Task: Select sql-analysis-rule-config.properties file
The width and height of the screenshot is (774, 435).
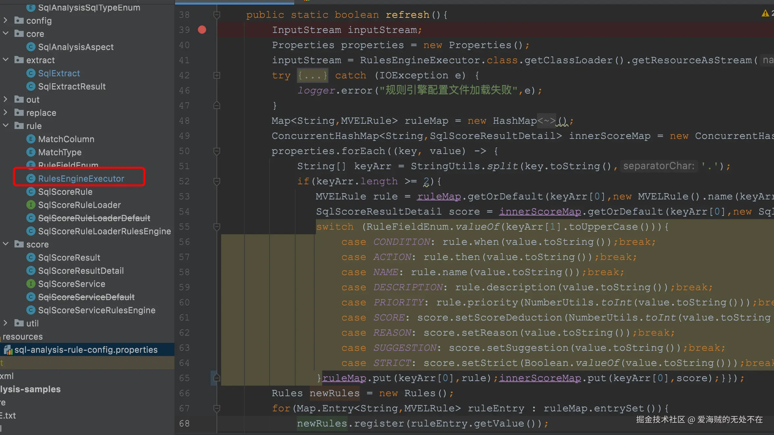Action: click(x=86, y=350)
